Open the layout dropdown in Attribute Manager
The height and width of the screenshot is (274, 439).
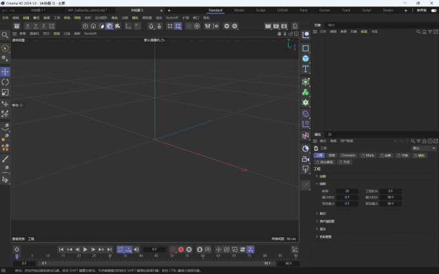[424, 148]
